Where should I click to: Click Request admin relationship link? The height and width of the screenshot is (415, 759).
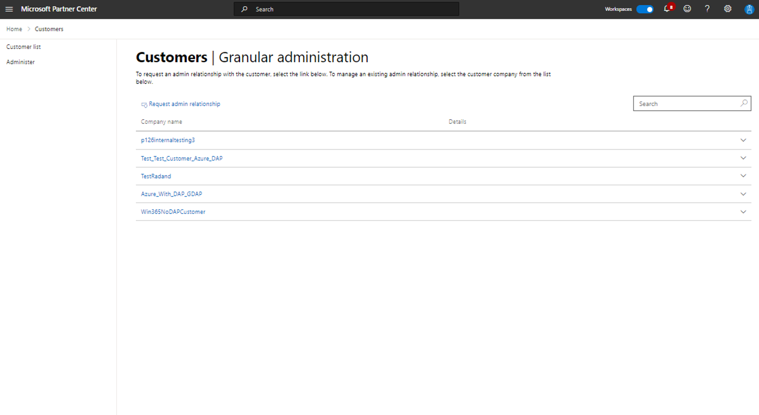[185, 104]
